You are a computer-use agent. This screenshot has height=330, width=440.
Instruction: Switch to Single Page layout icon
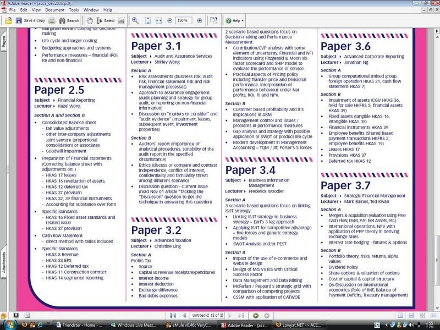(400, 315)
